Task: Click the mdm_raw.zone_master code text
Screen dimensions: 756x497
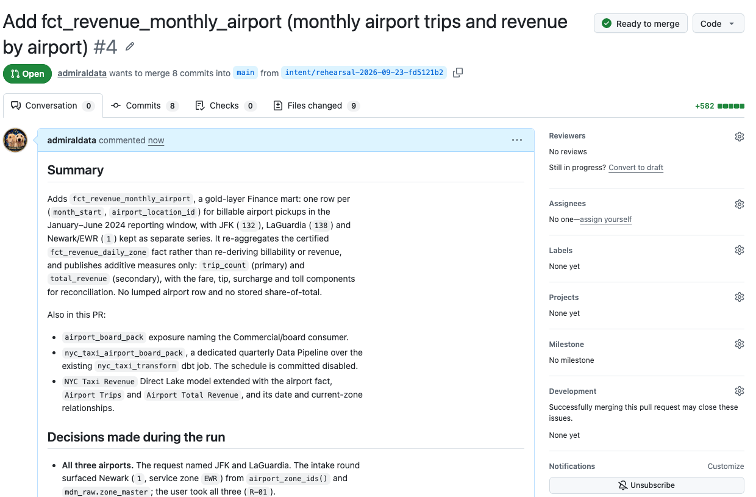Action: 106,492
